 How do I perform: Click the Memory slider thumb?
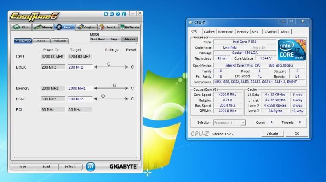pos(115,86)
